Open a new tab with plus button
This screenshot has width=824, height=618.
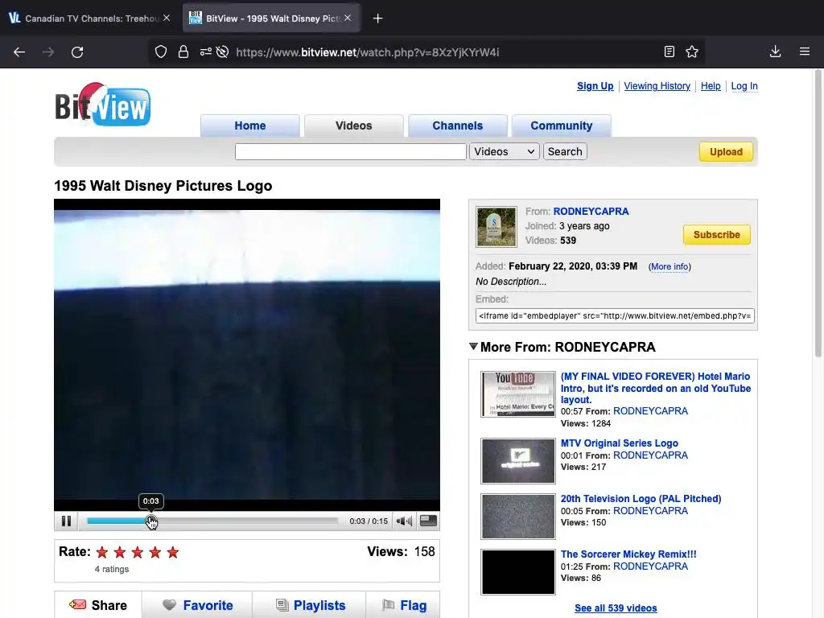[x=377, y=19]
